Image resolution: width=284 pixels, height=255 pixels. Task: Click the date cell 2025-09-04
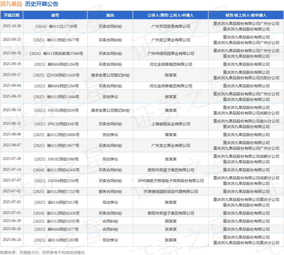click(12, 85)
